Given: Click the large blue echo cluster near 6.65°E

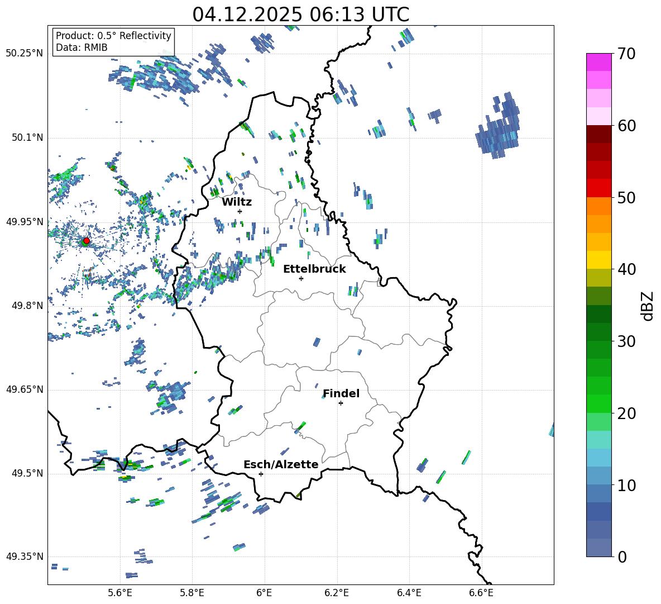Looking at the screenshot, I should [x=498, y=126].
